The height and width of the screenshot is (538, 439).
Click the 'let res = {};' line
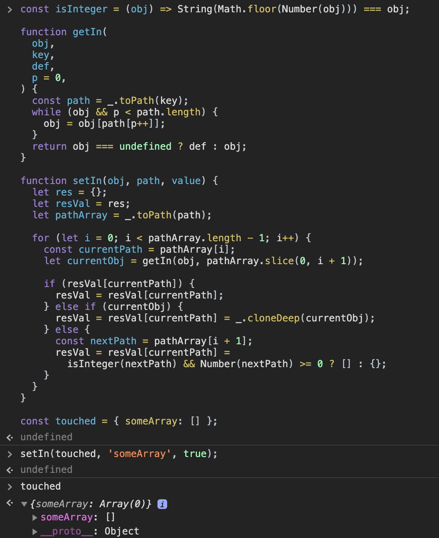point(69,192)
